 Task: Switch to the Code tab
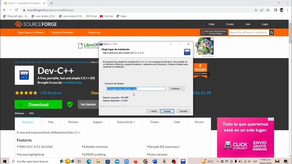(x=177, y=122)
